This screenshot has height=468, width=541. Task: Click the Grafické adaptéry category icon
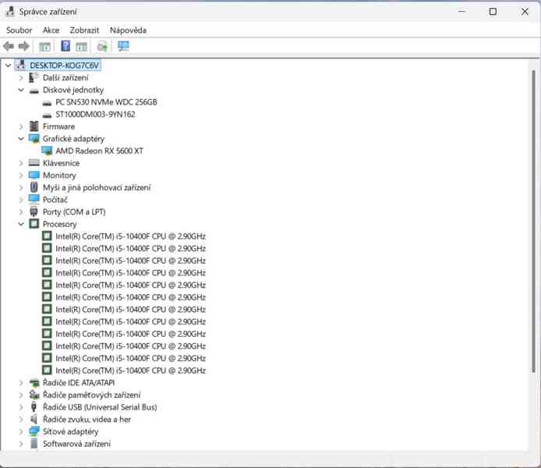[x=34, y=138]
